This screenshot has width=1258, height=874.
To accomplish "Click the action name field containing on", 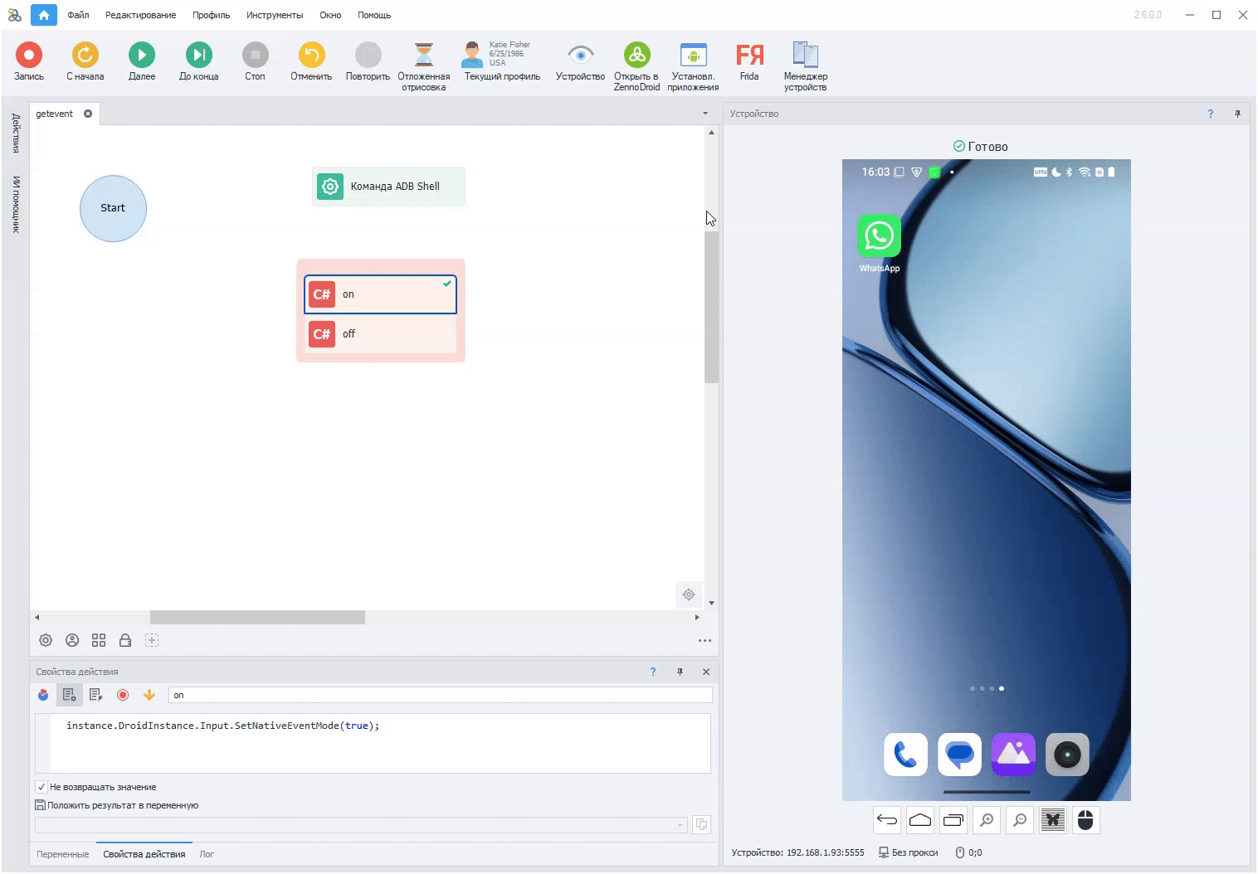I will 440,695.
